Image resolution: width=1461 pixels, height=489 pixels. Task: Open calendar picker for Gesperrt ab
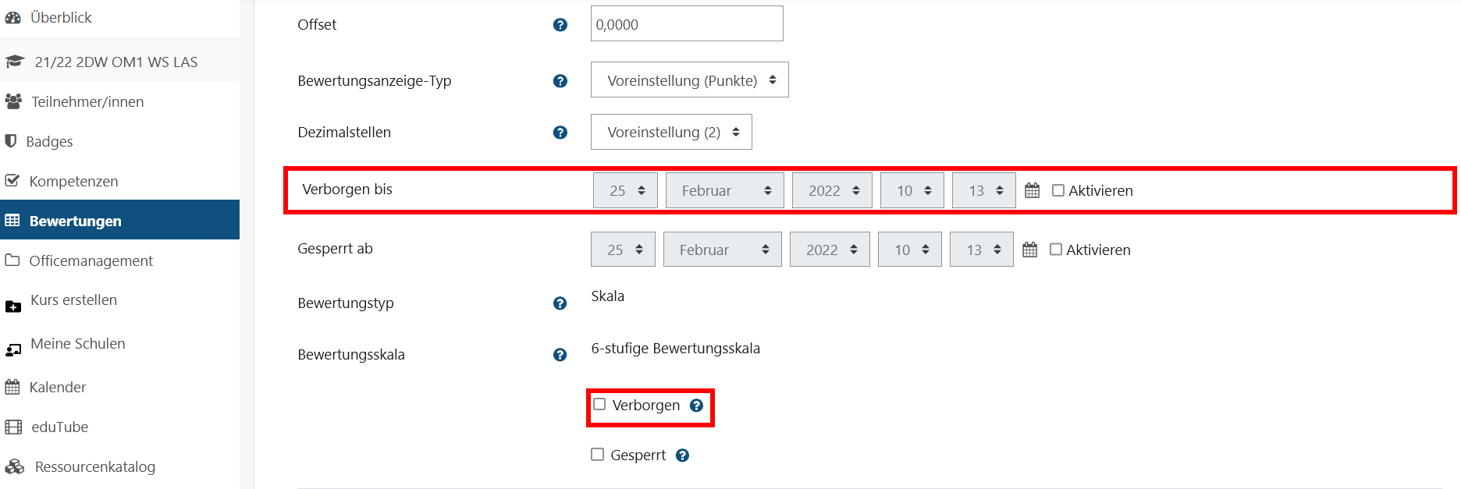click(x=1029, y=250)
